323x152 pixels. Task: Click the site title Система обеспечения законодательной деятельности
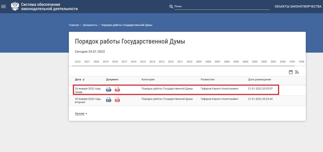tap(49, 7)
